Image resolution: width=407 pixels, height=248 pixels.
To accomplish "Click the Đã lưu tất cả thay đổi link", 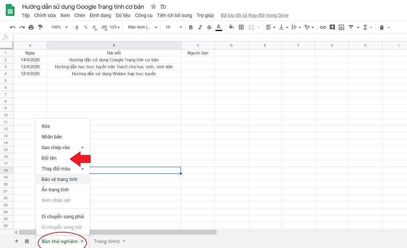I will point(254,15).
